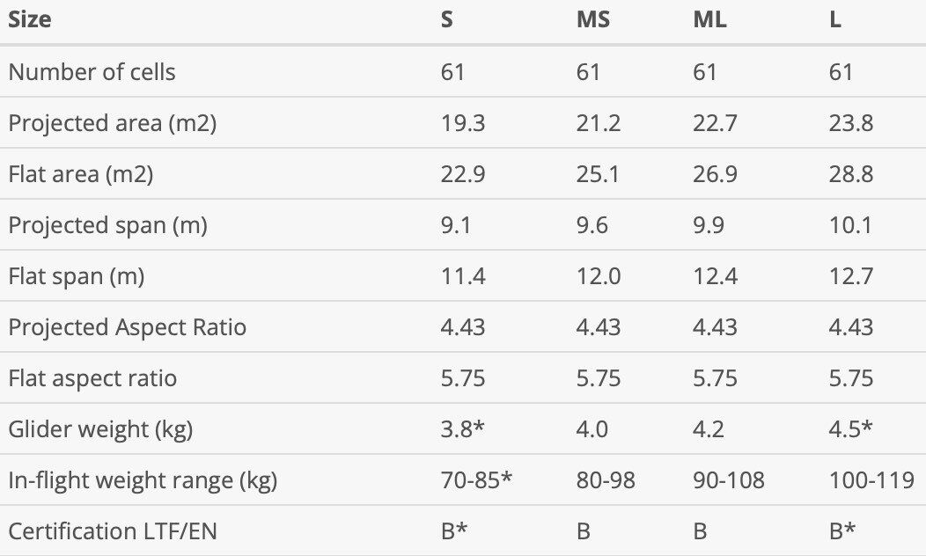Click the Number of cells row label

pos(92,72)
